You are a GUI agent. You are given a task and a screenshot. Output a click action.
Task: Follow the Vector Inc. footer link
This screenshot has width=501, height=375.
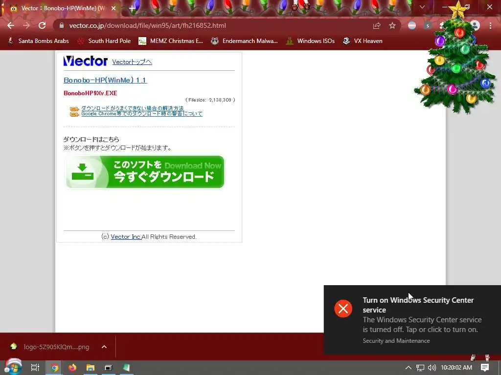tap(126, 237)
